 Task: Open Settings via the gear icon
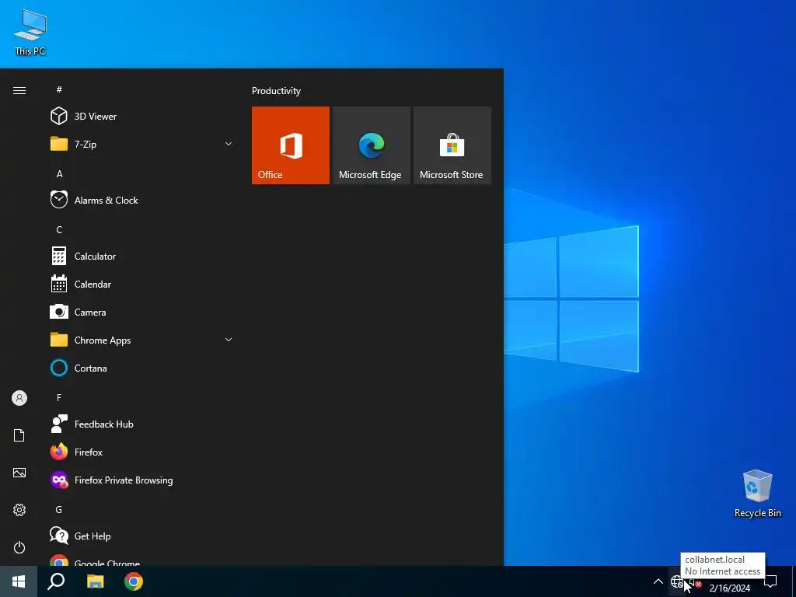coord(19,510)
